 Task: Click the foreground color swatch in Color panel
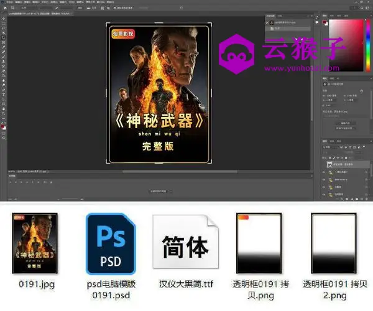coord(325,22)
